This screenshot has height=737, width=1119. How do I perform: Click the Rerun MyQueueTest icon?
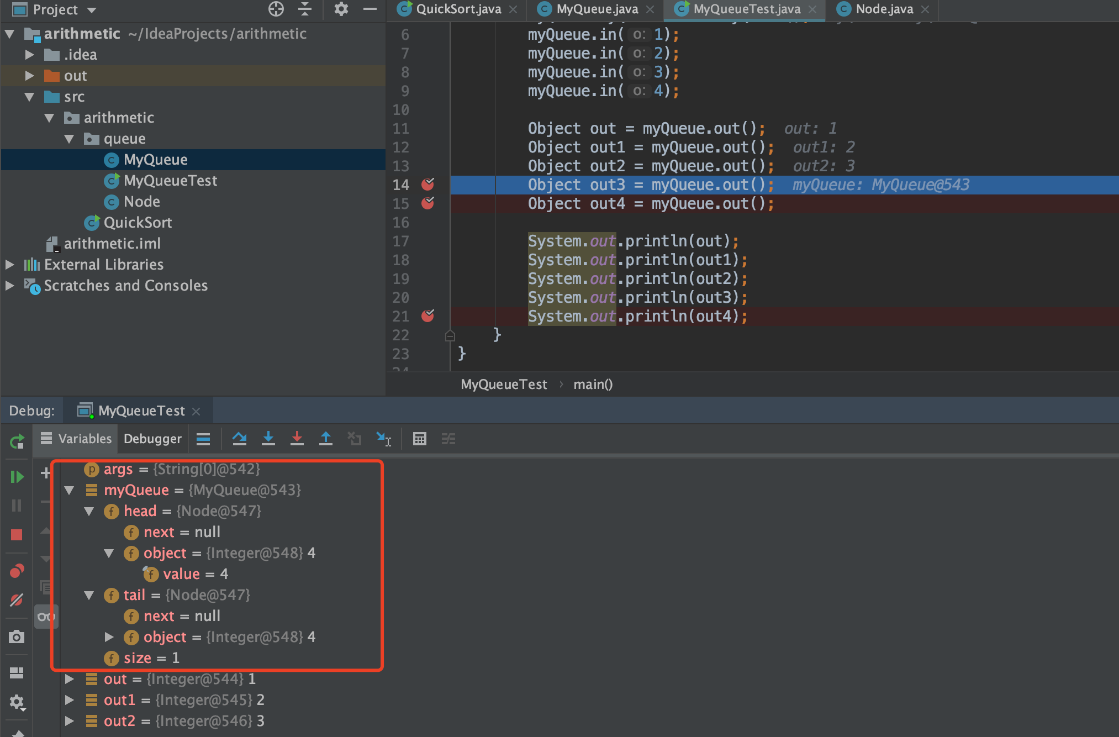[x=17, y=441]
